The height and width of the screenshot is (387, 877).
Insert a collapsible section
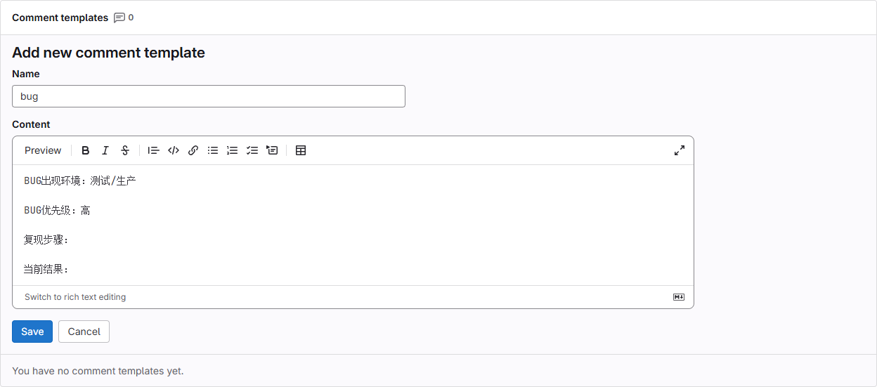(x=272, y=150)
